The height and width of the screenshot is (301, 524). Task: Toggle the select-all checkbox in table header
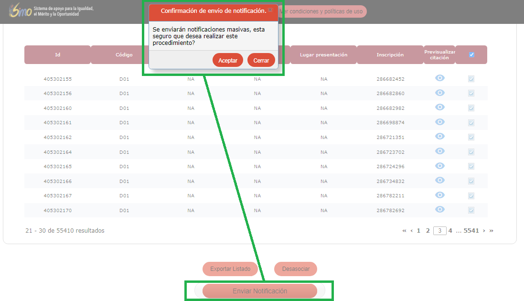pos(471,54)
